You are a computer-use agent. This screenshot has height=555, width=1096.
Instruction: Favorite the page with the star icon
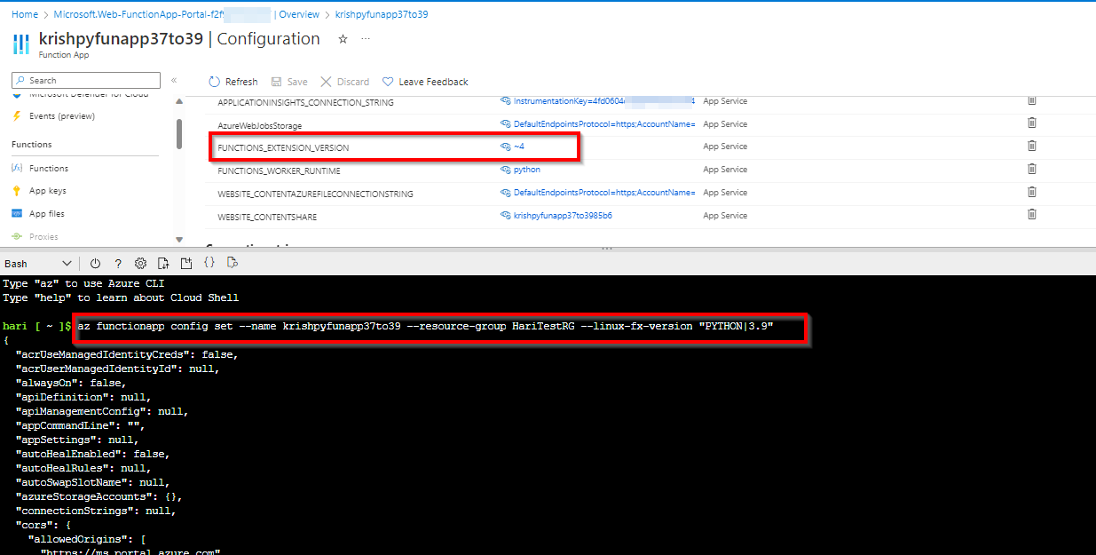343,39
